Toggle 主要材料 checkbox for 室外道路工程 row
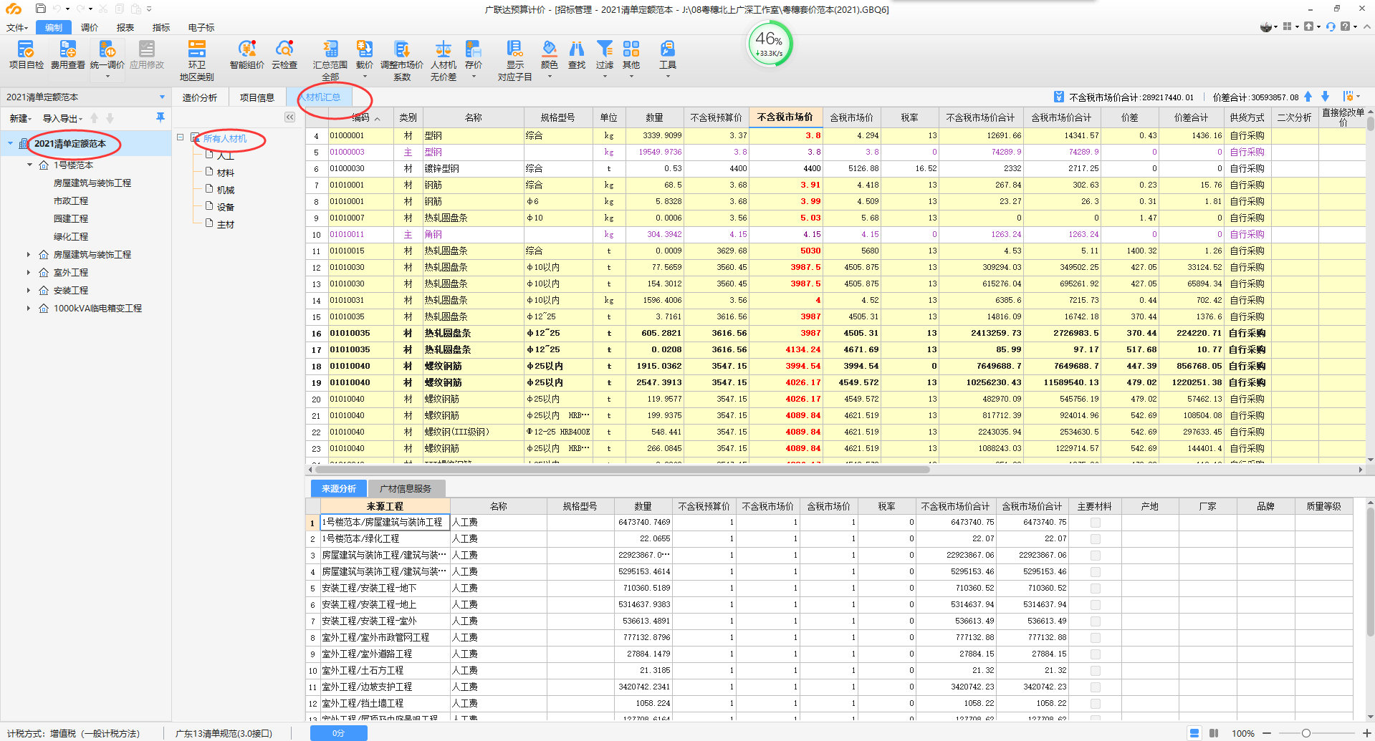 [1095, 654]
